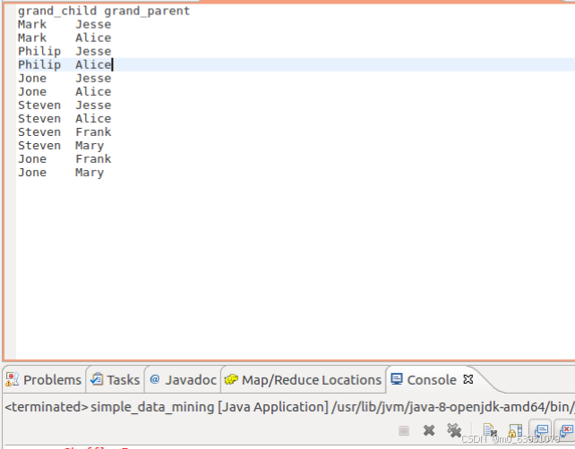The height and width of the screenshot is (449, 575).
Task: Click the 'Jone Mary' line
Action: coord(61,173)
